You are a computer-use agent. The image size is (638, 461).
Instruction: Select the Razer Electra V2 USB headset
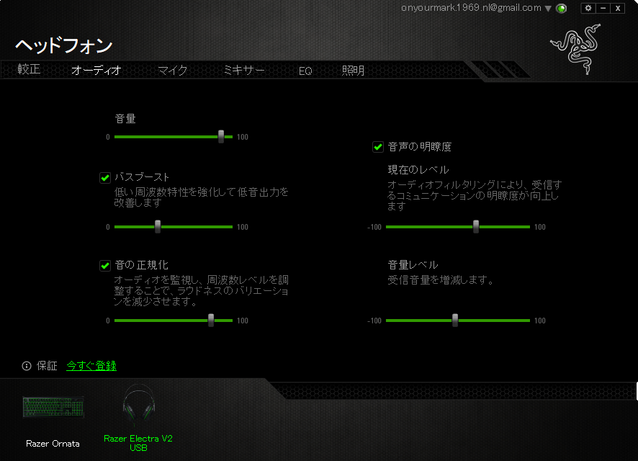pyautogui.click(x=138, y=419)
